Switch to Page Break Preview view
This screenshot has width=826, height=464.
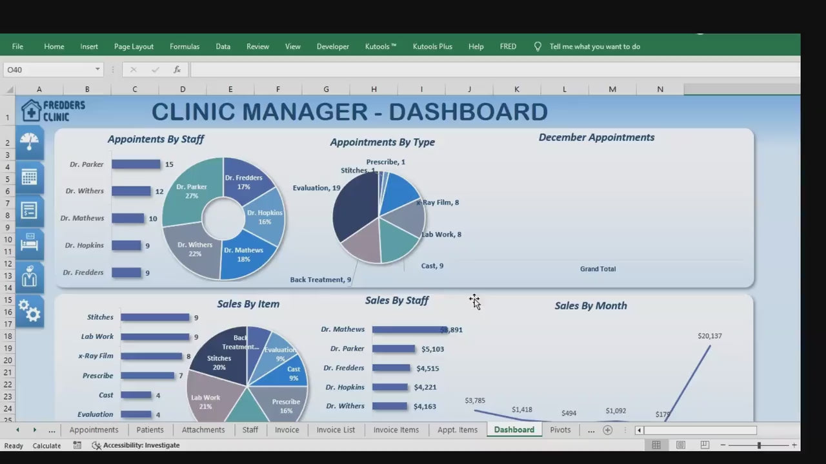coord(705,445)
